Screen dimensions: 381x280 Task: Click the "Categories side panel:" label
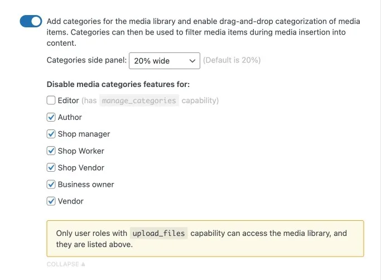(x=86, y=60)
